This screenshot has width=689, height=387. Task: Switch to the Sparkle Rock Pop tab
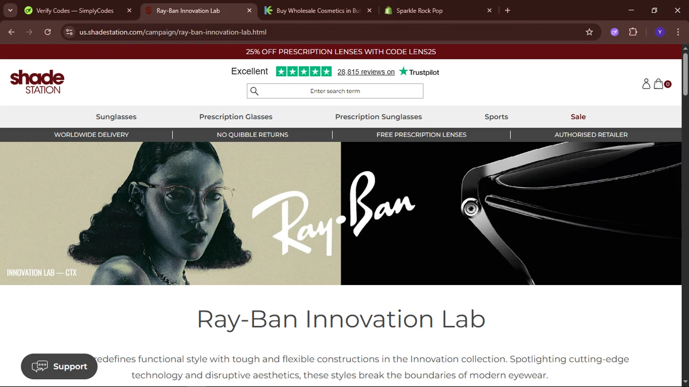(437, 11)
